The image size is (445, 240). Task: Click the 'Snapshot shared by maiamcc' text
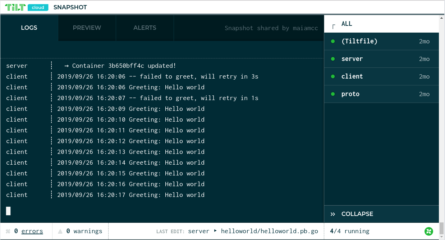(x=271, y=28)
